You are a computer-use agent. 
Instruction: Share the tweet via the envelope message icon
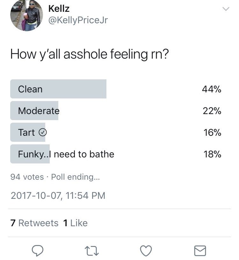click(x=200, y=251)
